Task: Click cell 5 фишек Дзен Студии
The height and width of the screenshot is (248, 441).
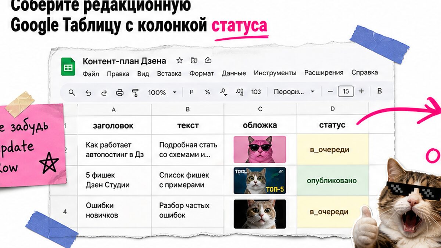Action: [114, 181]
